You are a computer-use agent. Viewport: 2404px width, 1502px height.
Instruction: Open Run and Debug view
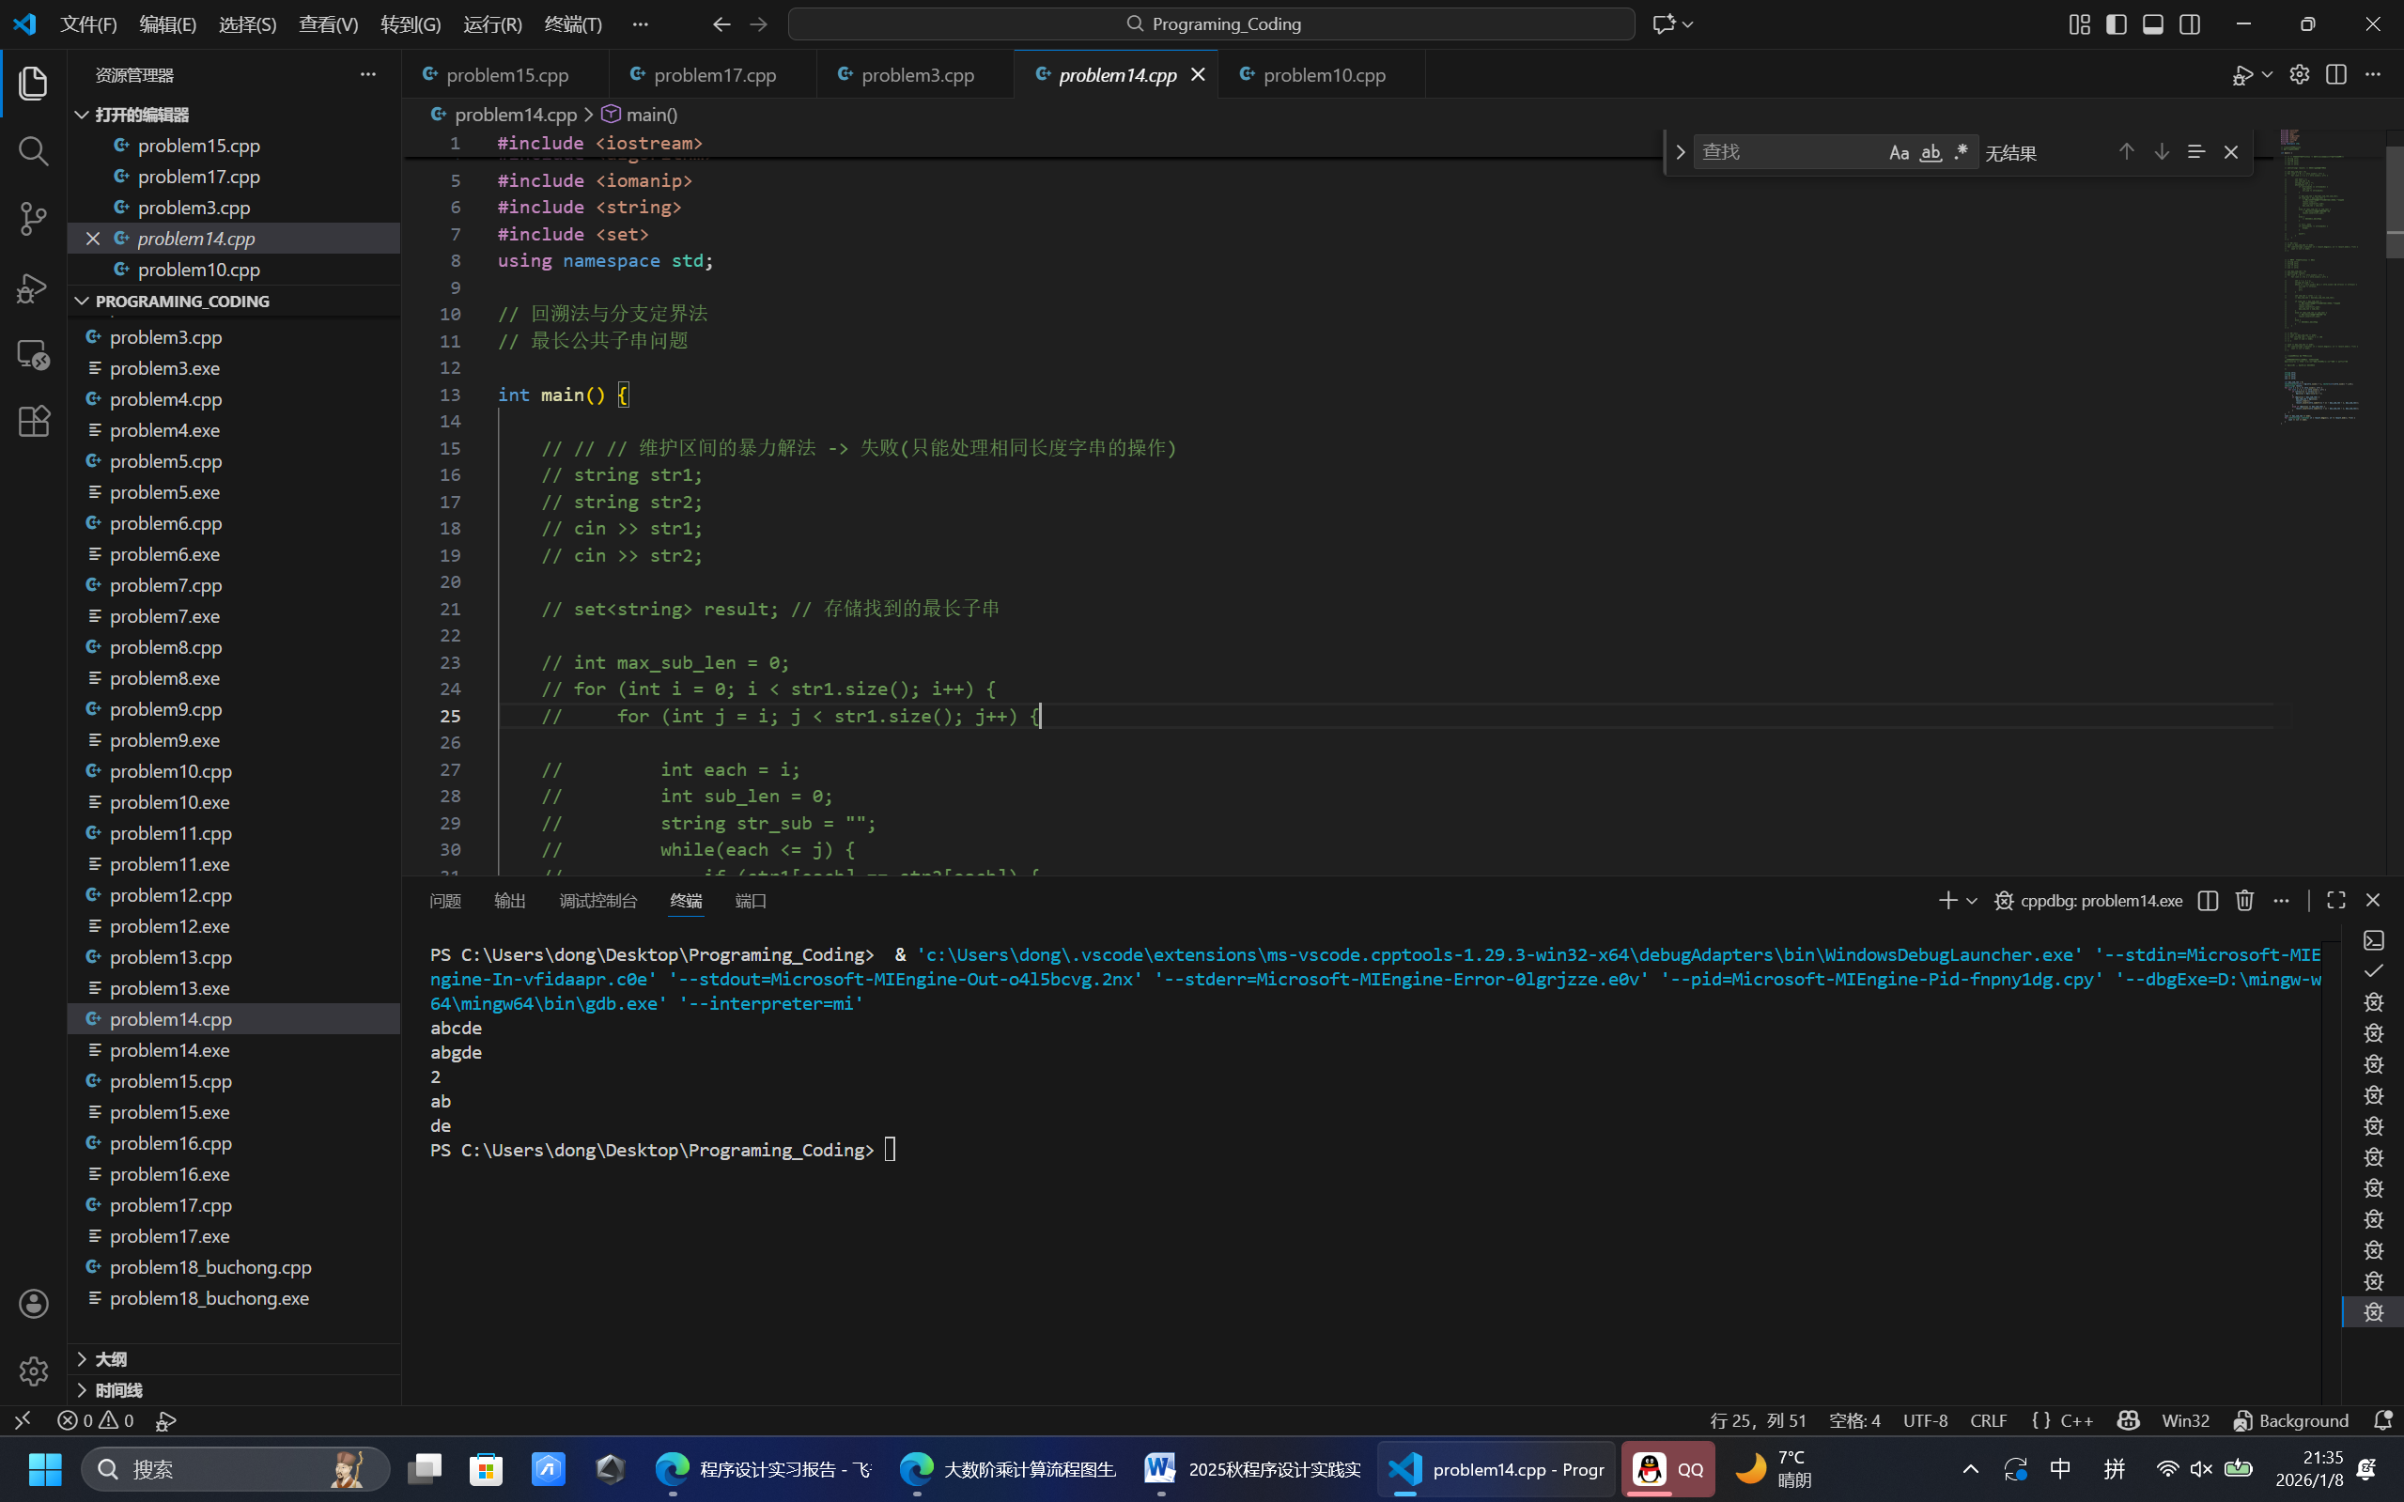point(33,287)
